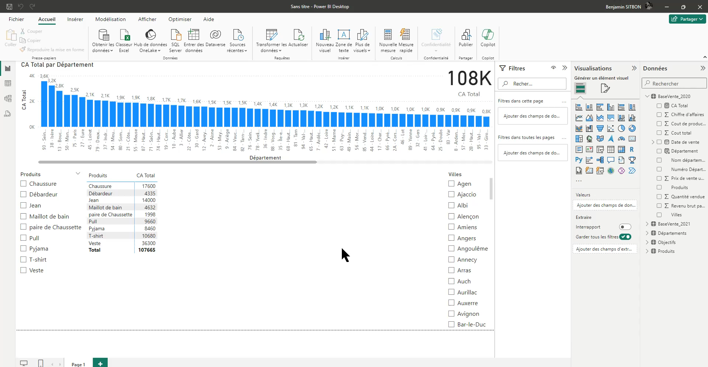Click the Villes slicer vertical scrollbar

pyautogui.click(x=491, y=189)
